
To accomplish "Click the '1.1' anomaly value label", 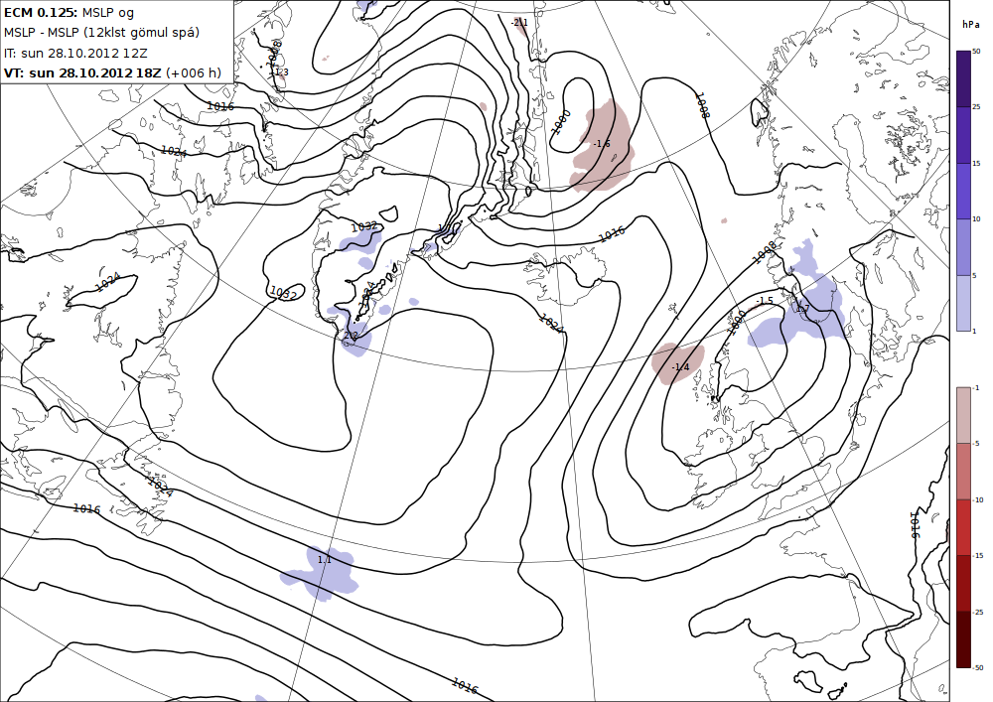I will (325, 560).
